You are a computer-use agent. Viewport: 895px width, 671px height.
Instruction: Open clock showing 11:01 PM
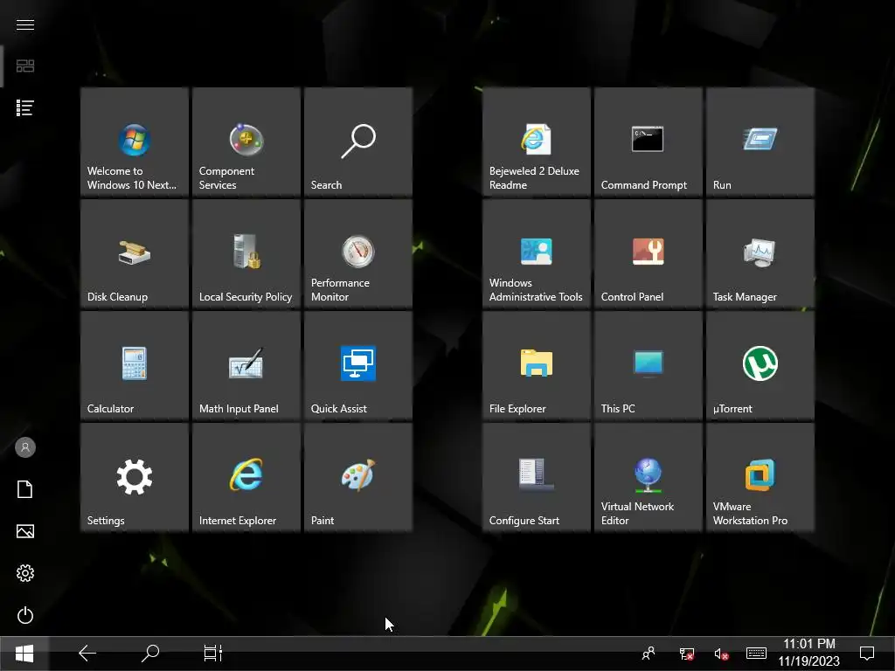[808, 654]
